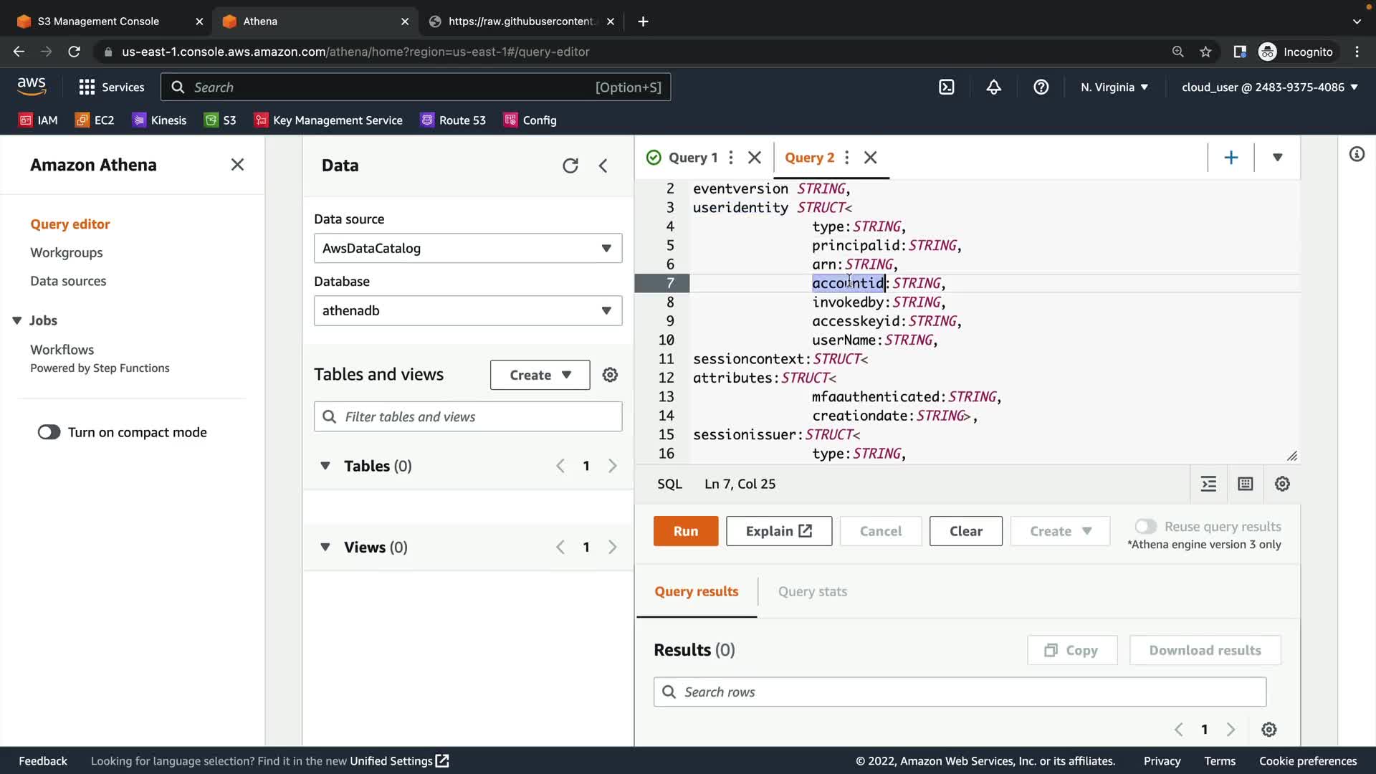
Task: Toggle compact mode switch
Action: [x=49, y=432]
